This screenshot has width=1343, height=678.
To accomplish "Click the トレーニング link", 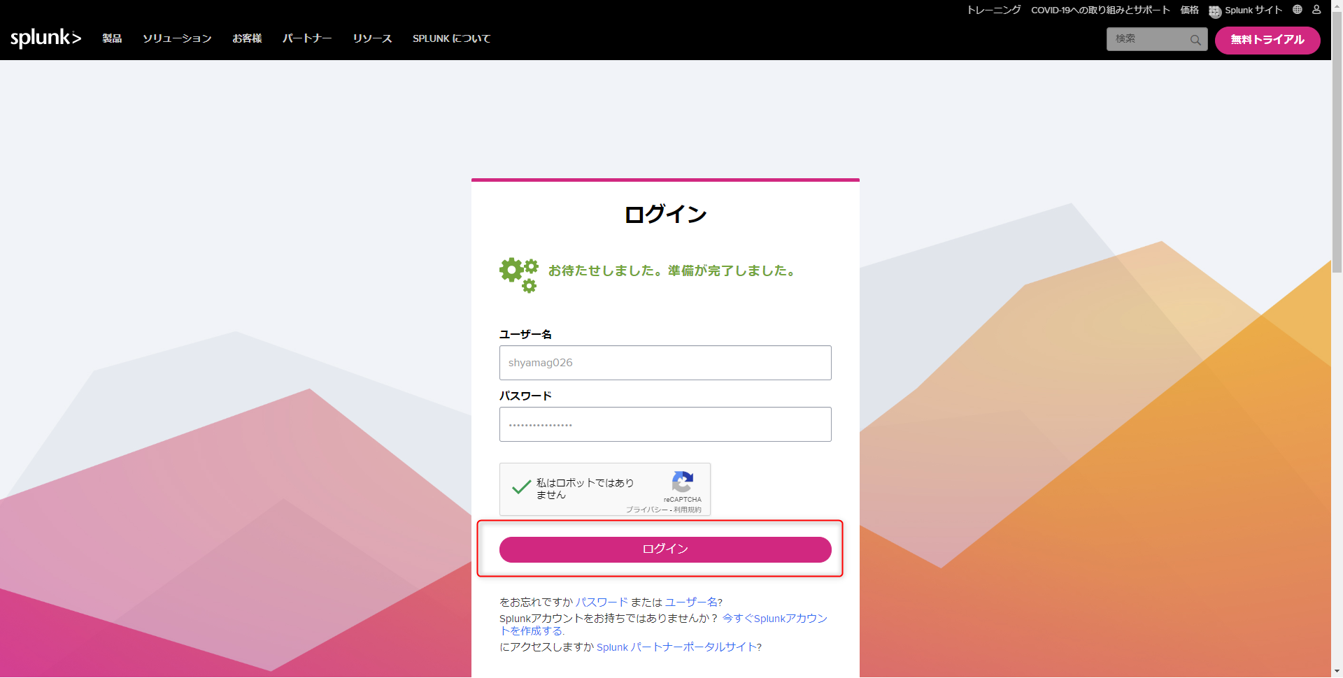I will (x=994, y=10).
